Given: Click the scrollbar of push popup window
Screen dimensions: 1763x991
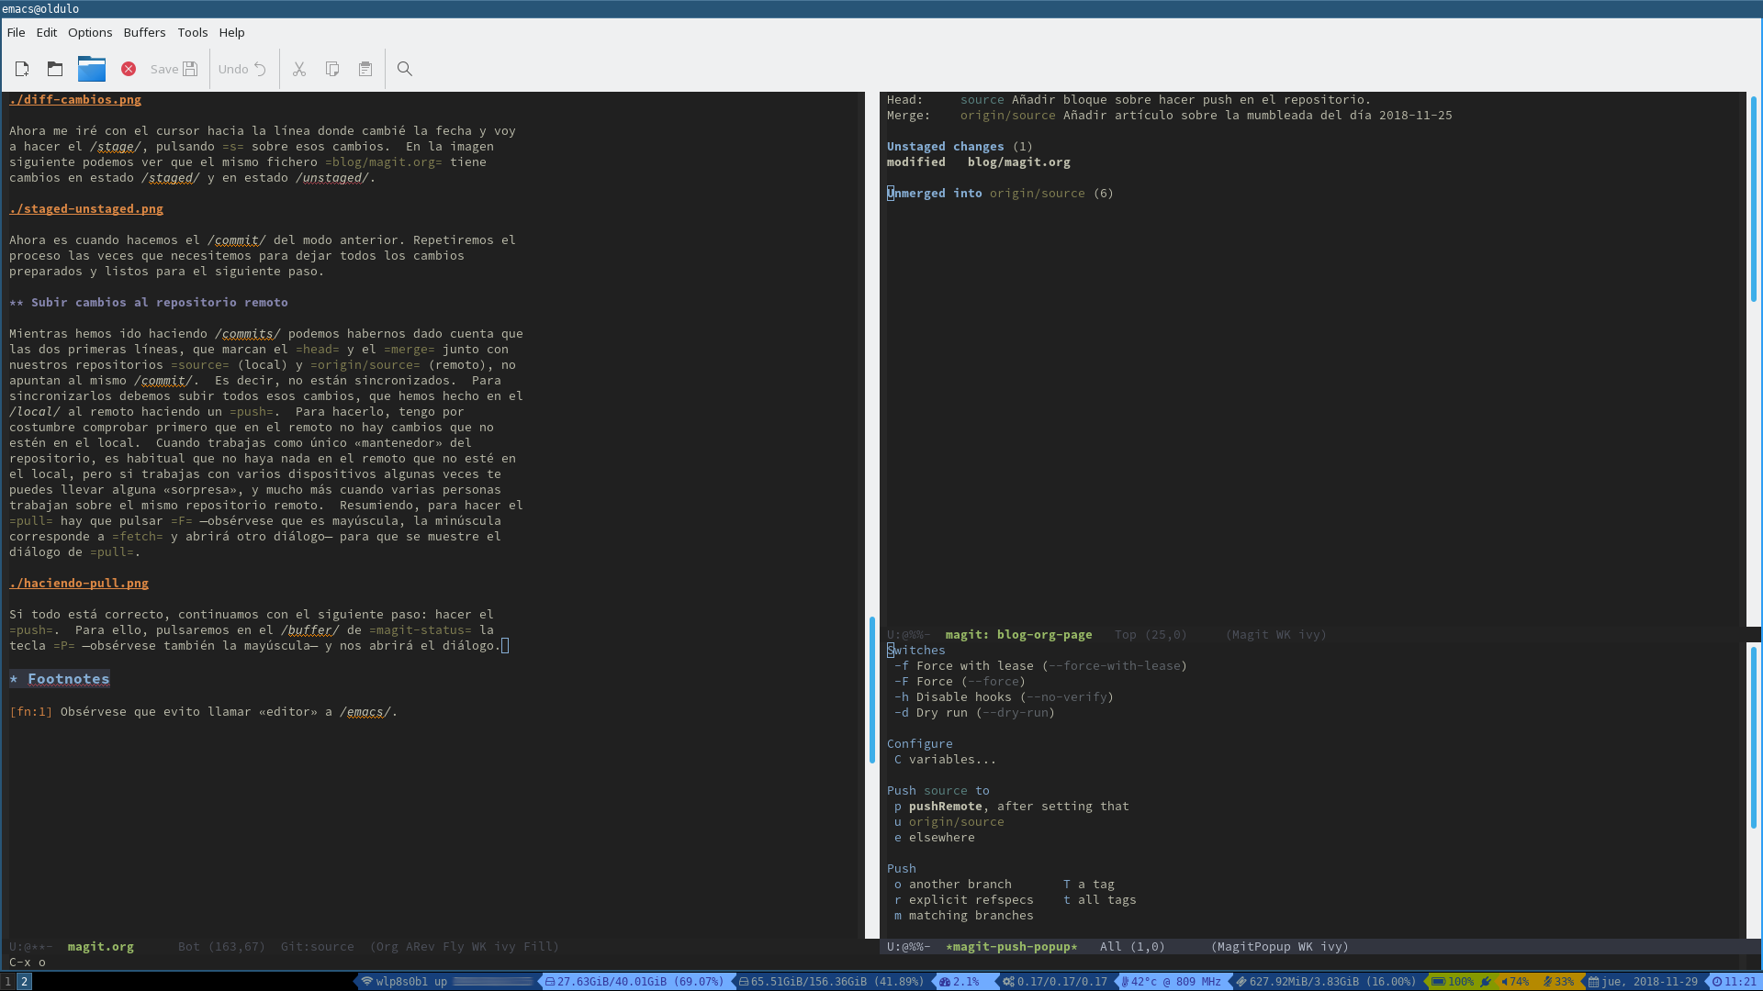Looking at the screenshot, I should [x=1754, y=739].
